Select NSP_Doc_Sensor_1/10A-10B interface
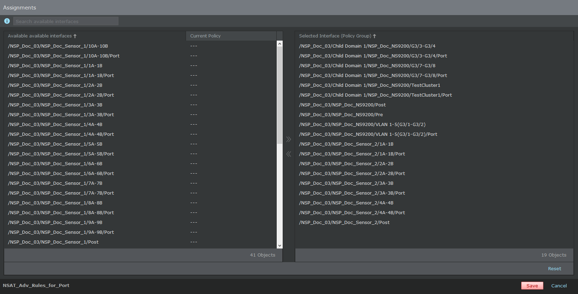The width and height of the screenshot is (578, 294). click(x=140, y=46)
